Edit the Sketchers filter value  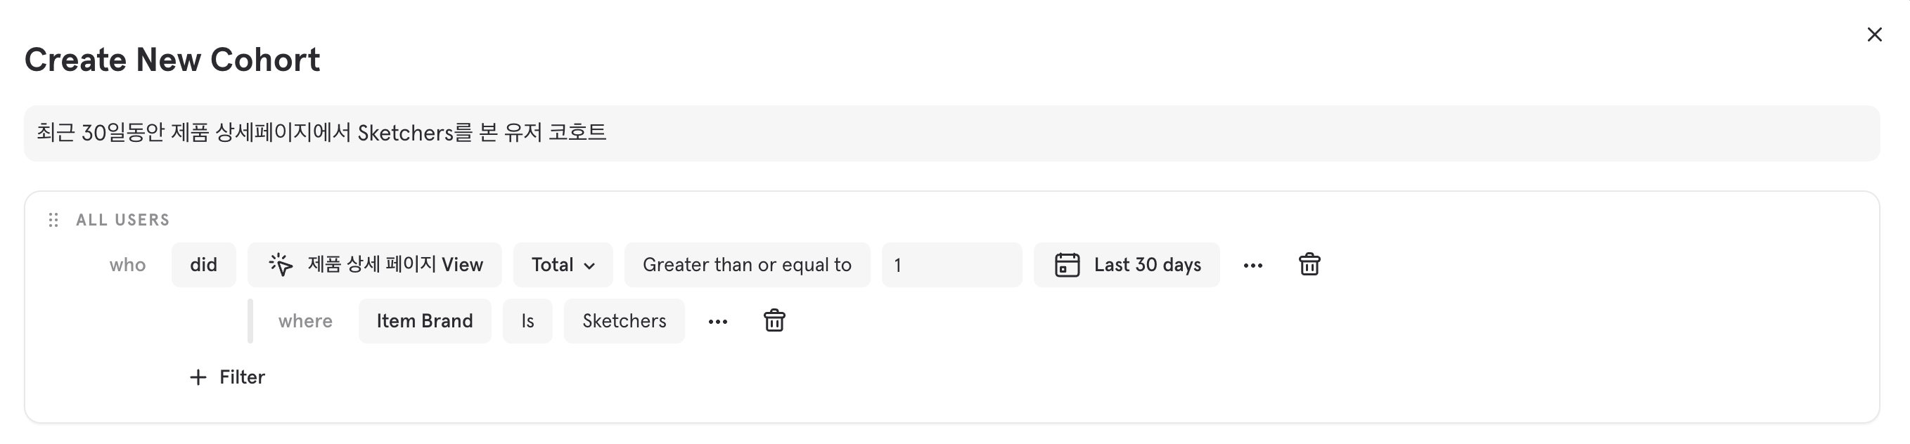point(624,321)
